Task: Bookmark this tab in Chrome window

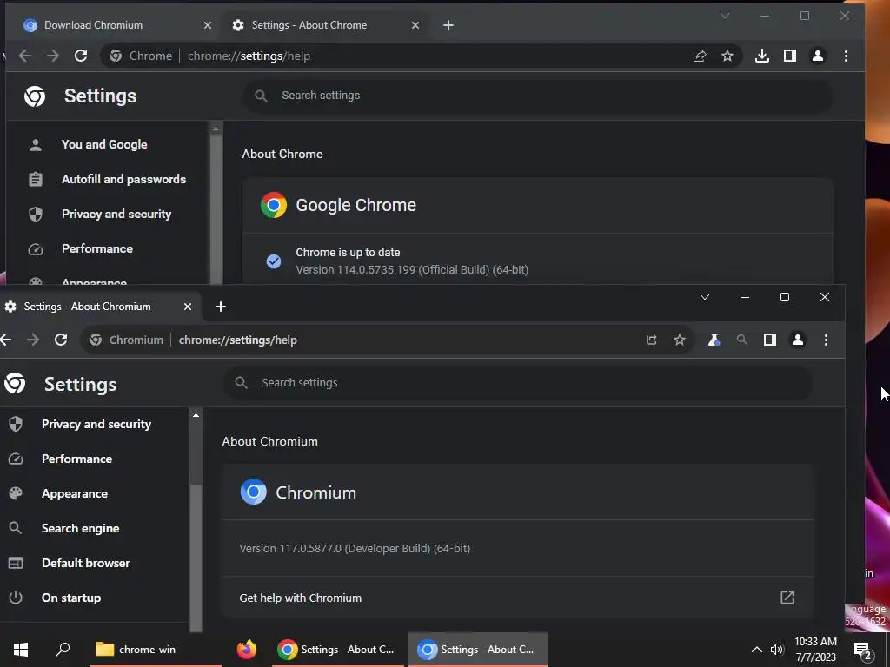Action: click(x=727, y=56)
